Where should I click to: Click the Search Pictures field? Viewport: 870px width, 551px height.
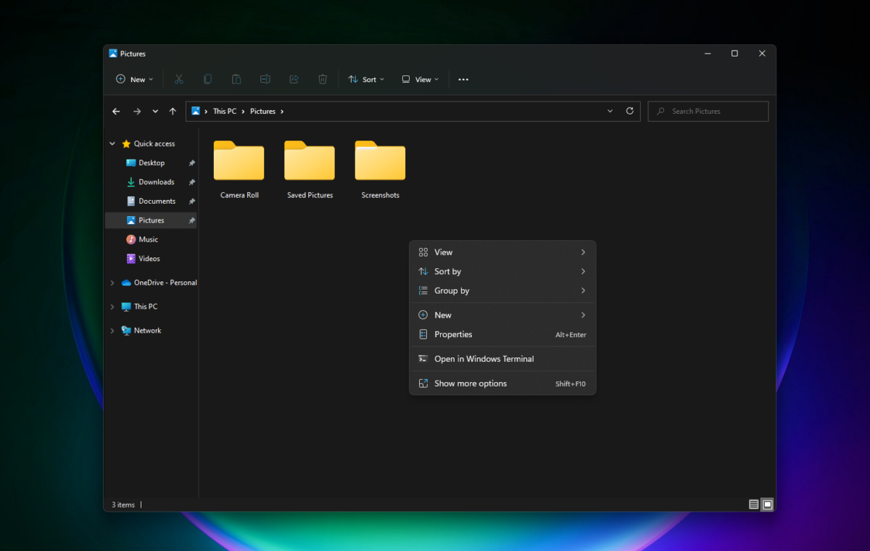pyautogui.click(x=708, y=111)
